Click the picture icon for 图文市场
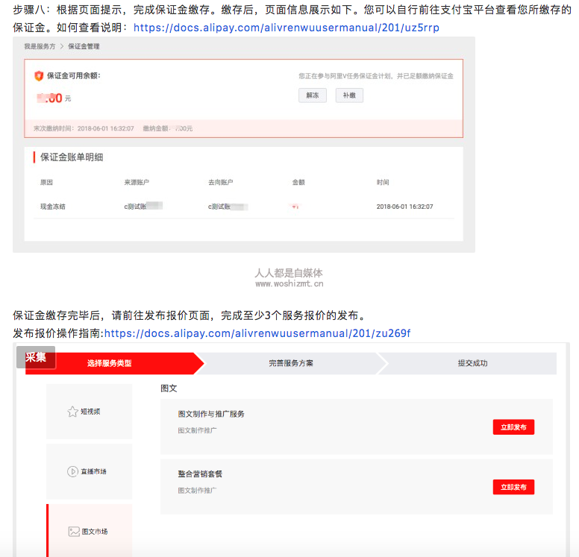 [73, 532]
